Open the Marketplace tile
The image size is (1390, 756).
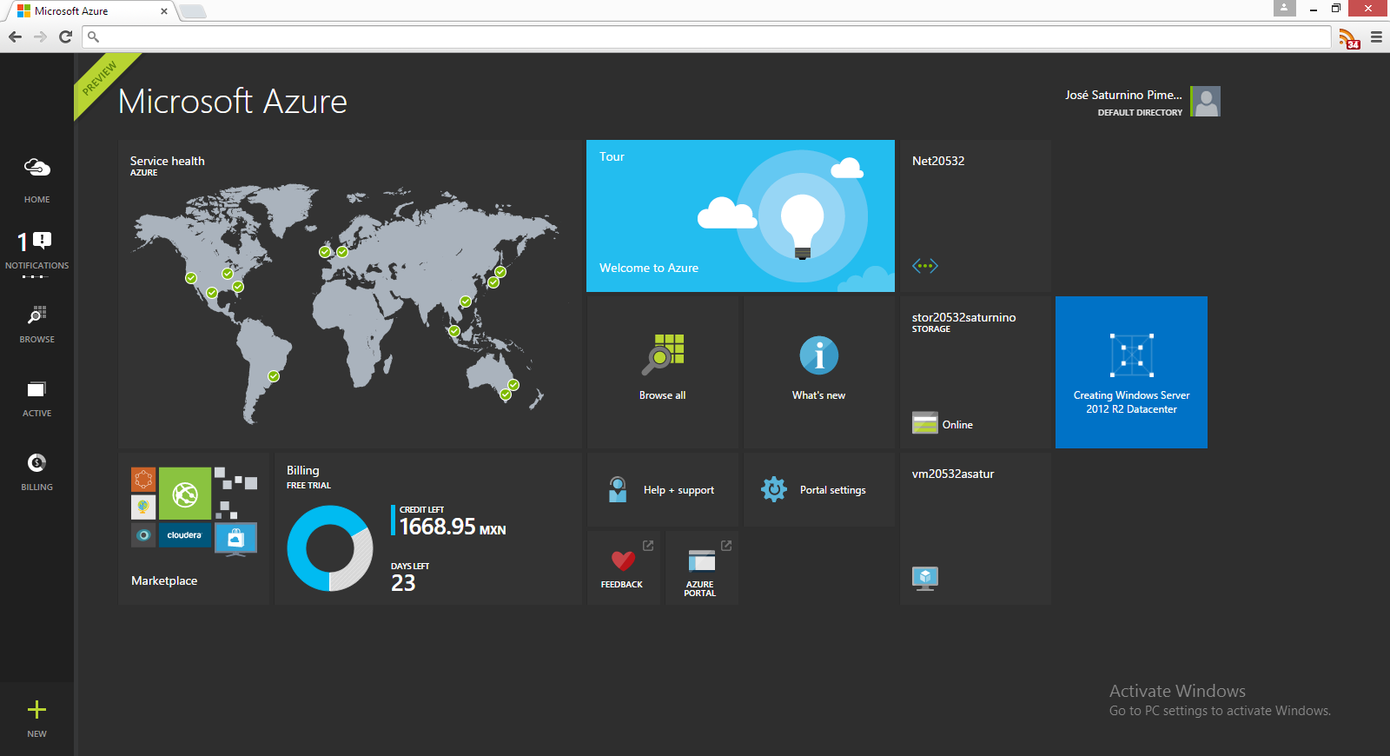pos(194,528)
